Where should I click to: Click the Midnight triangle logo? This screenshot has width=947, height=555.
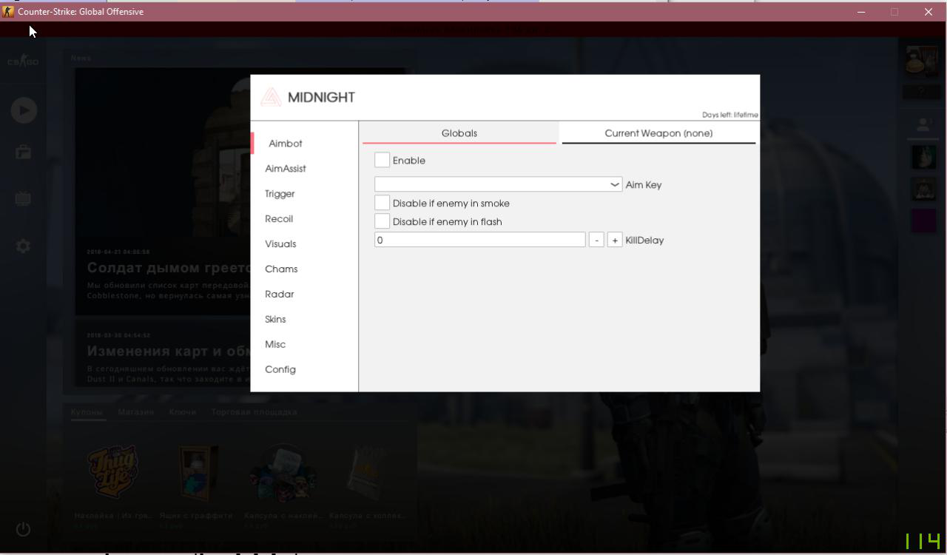(271, 97)
